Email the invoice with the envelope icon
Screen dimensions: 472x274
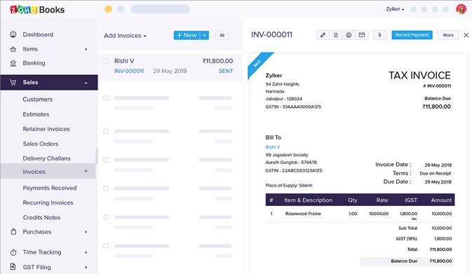point(362,35)
